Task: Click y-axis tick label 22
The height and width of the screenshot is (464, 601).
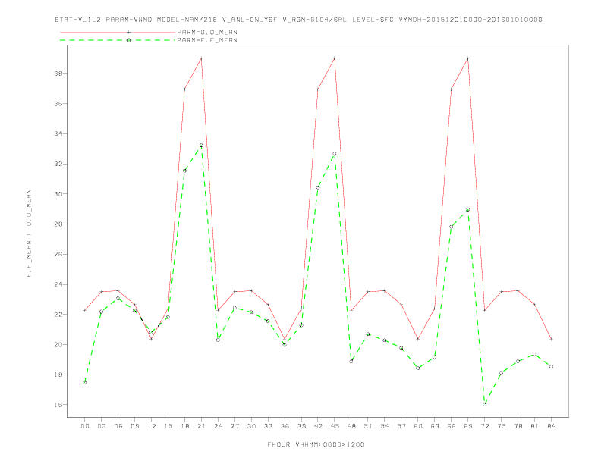Action: point(58,315)
